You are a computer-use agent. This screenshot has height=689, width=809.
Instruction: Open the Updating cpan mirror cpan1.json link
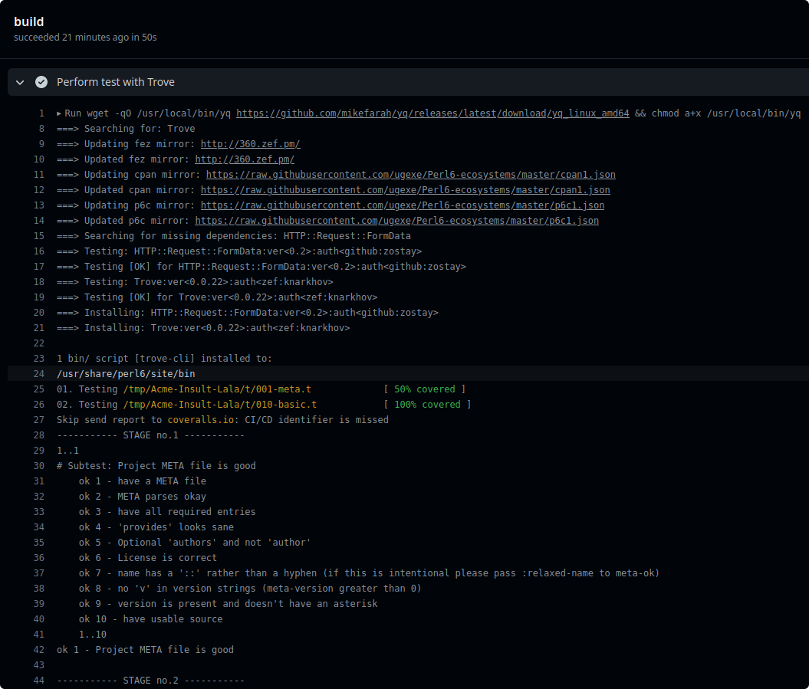[x=410, y=175]
